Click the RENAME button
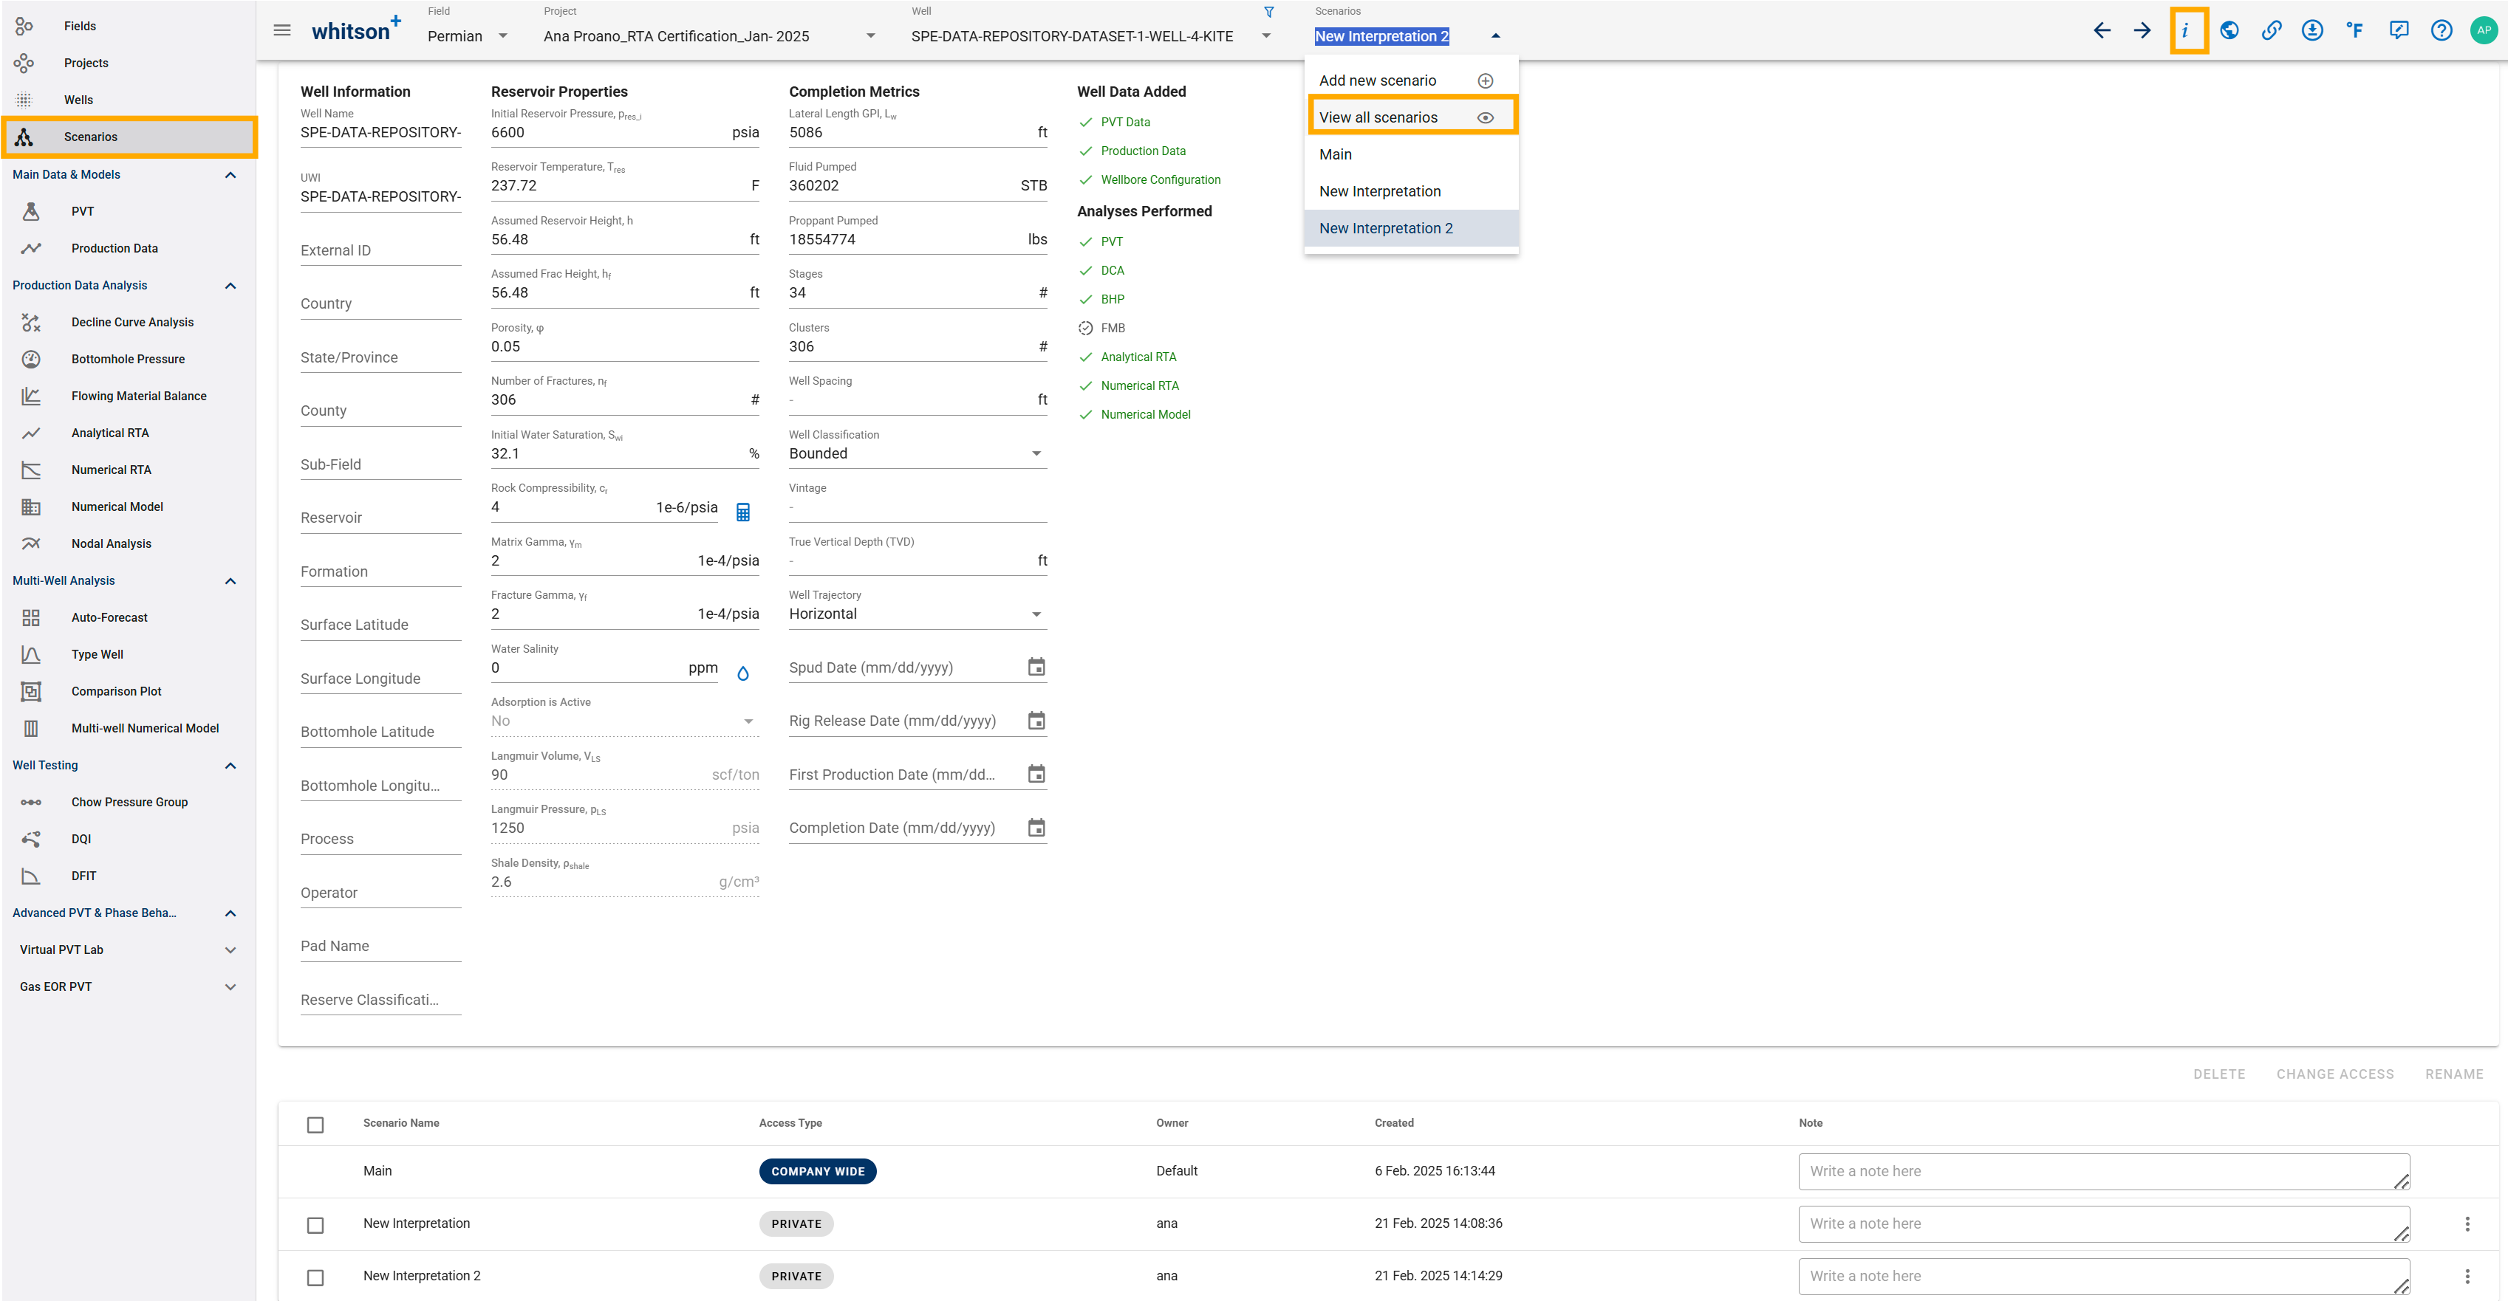Screen dimensions: 2508x1301 (x=2453, y=1074)
